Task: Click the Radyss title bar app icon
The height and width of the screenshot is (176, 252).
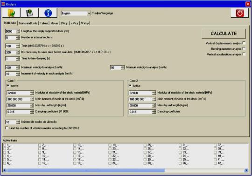Action: [x=3, y=4]
